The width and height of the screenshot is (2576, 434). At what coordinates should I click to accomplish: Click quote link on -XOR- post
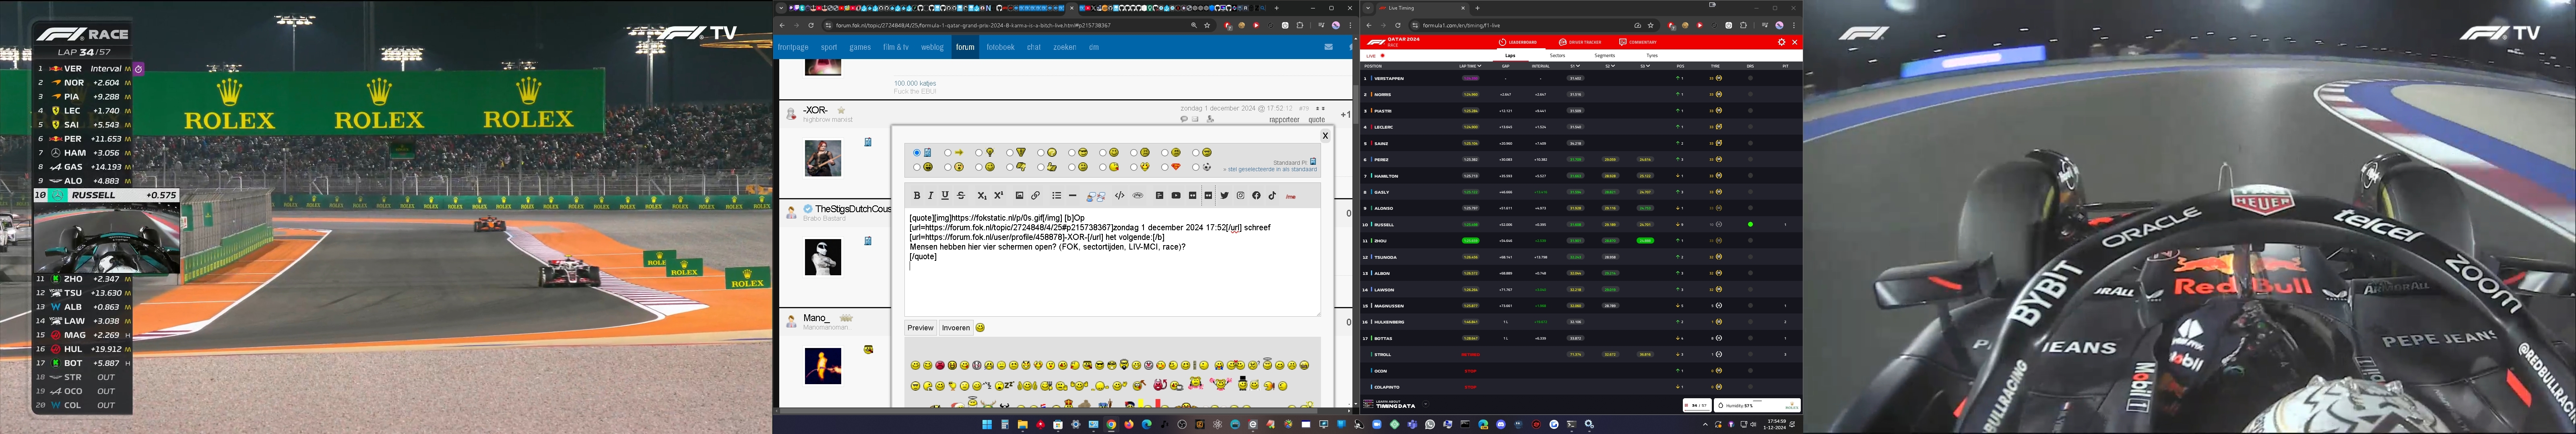pyautogui.click(x=1316, y=120)
